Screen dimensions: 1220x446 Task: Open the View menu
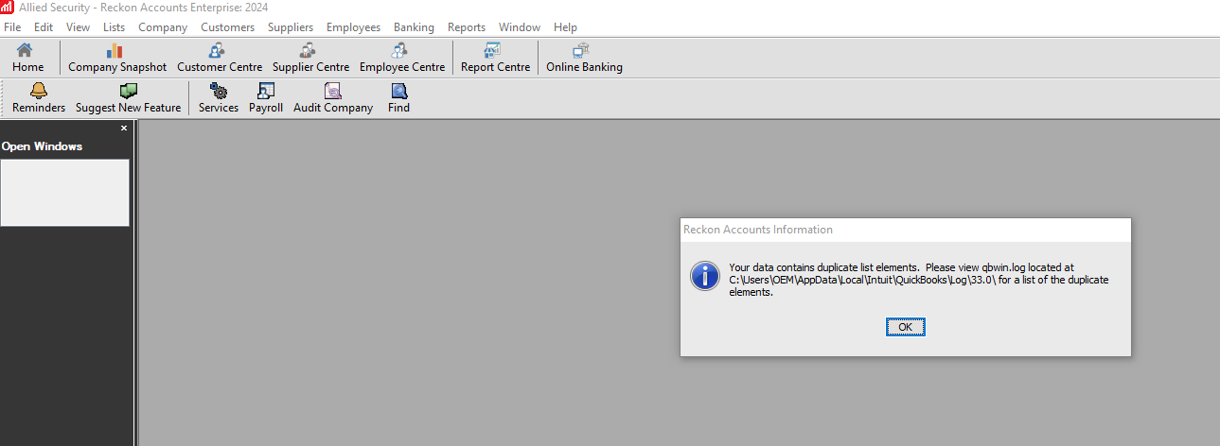click(x=79, y=27)
